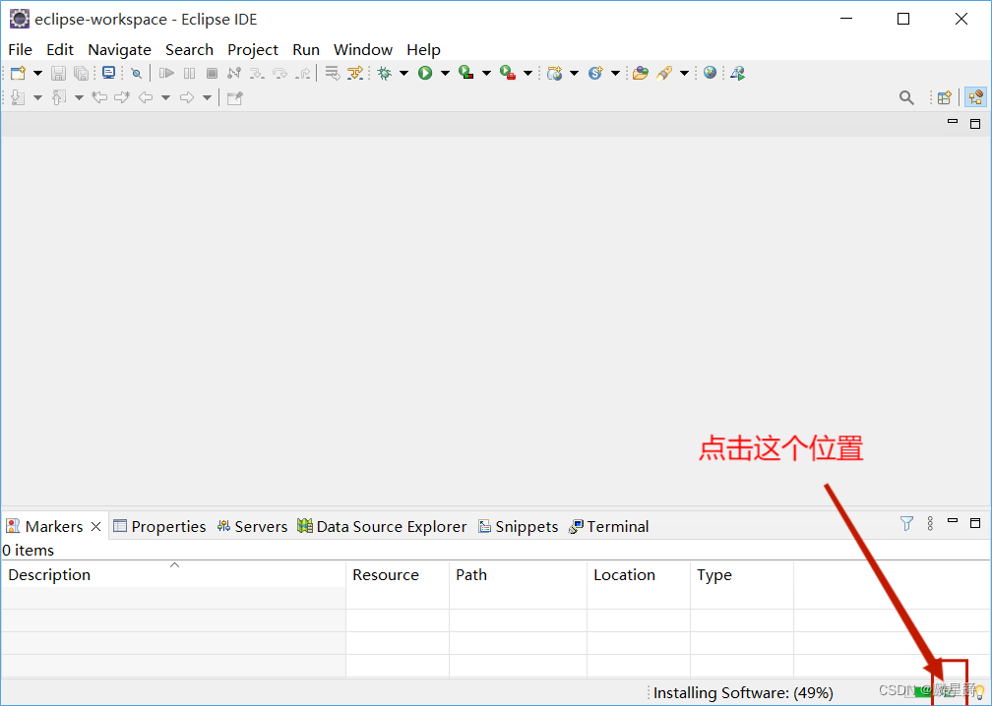Open the Window menu
The width and height of the screenshot is (992, 706).
click(x=363, y=50)
